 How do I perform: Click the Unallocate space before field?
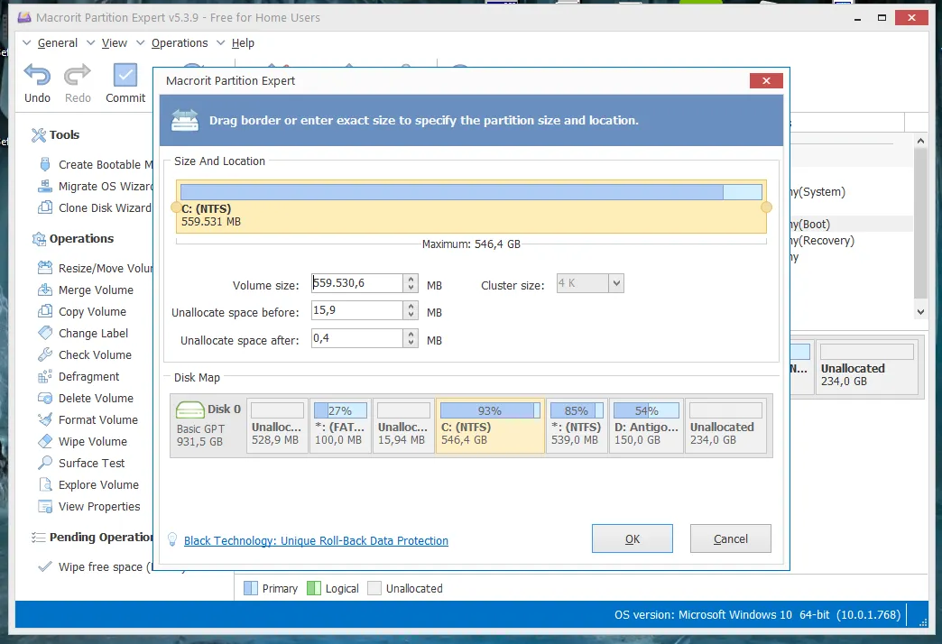click(x=356, y=312)
